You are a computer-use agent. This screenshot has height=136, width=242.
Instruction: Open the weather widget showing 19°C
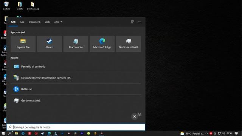pos(192,133)
